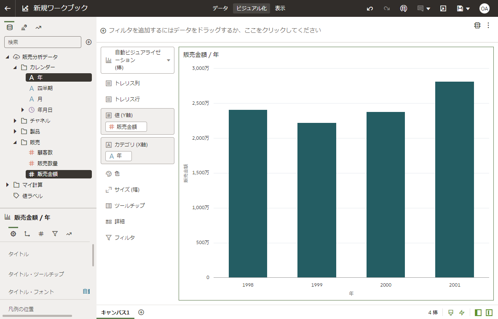
Task: Select the 年 attribute in data tree
Action: click(59, 77)
